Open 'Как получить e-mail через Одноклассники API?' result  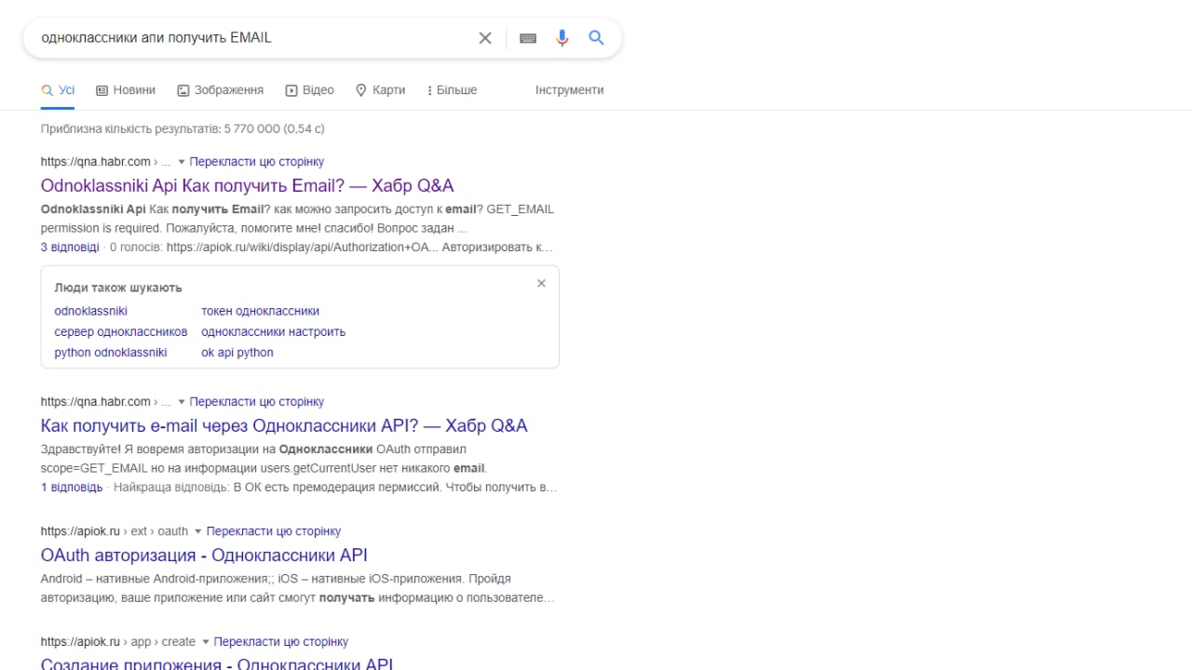(x=284, y=425)
